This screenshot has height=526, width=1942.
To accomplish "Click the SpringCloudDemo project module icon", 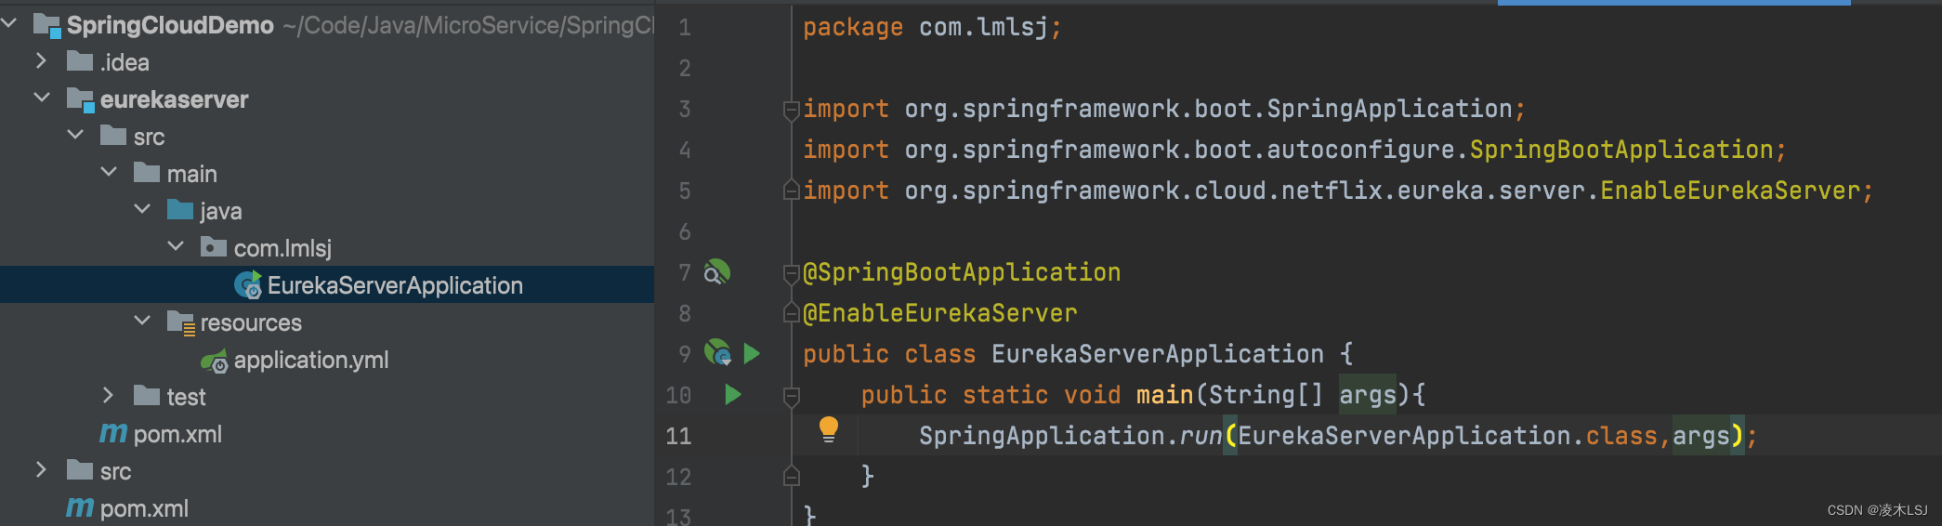I will click(x=46, y=25).
